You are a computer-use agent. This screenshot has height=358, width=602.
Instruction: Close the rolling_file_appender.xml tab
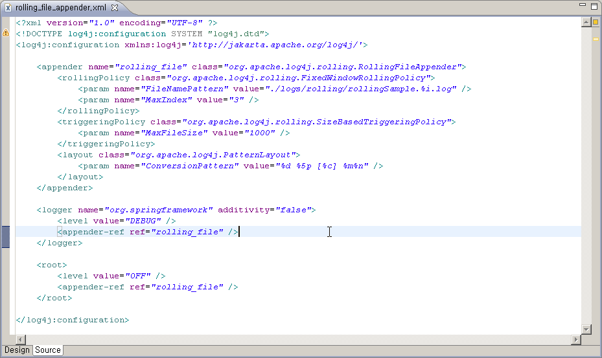(x=115, y=8)
